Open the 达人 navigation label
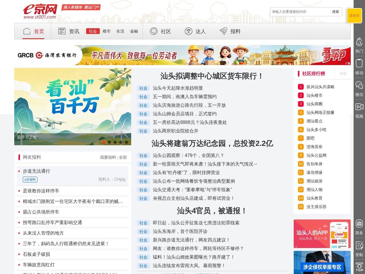This screenshot has width=365, height=274. pos(200,31)
